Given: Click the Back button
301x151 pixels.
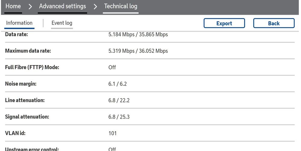Looking at the screenshot, I should [274, 23].
